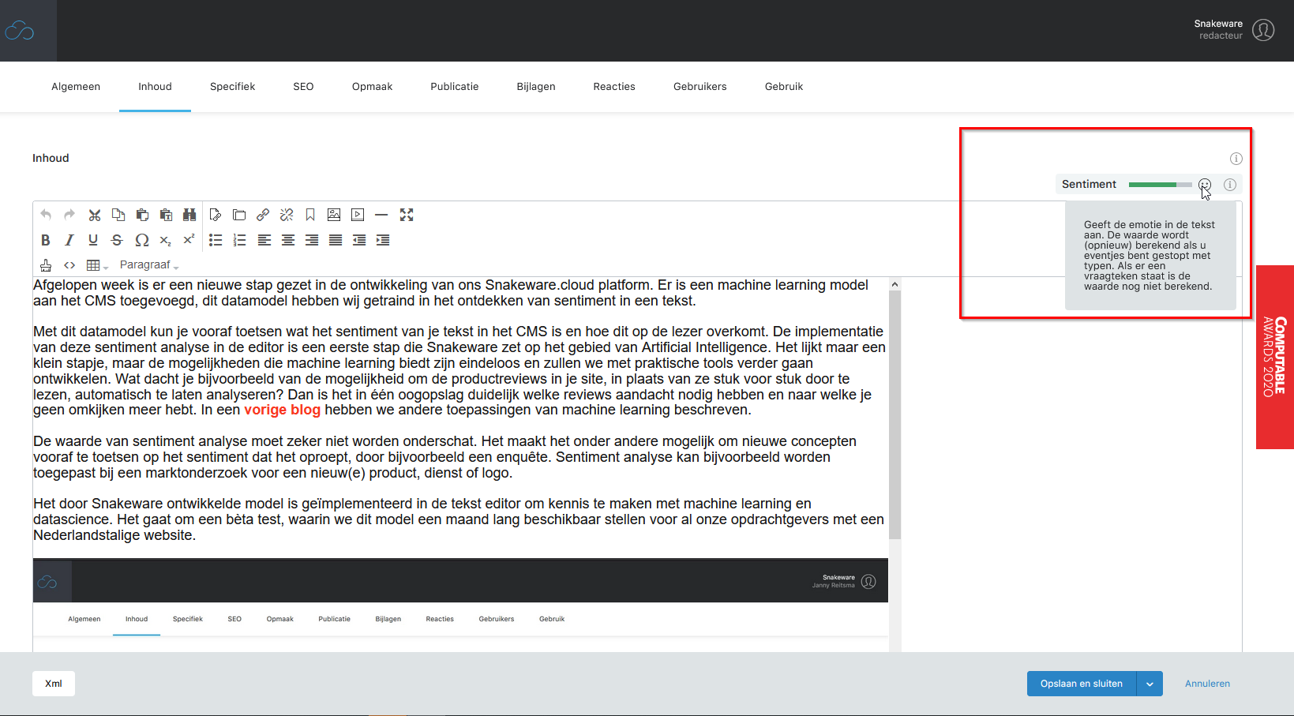The image size is (1294, 716).
Task: Remove link with the broken chain icon
Action: pos(287,215)
